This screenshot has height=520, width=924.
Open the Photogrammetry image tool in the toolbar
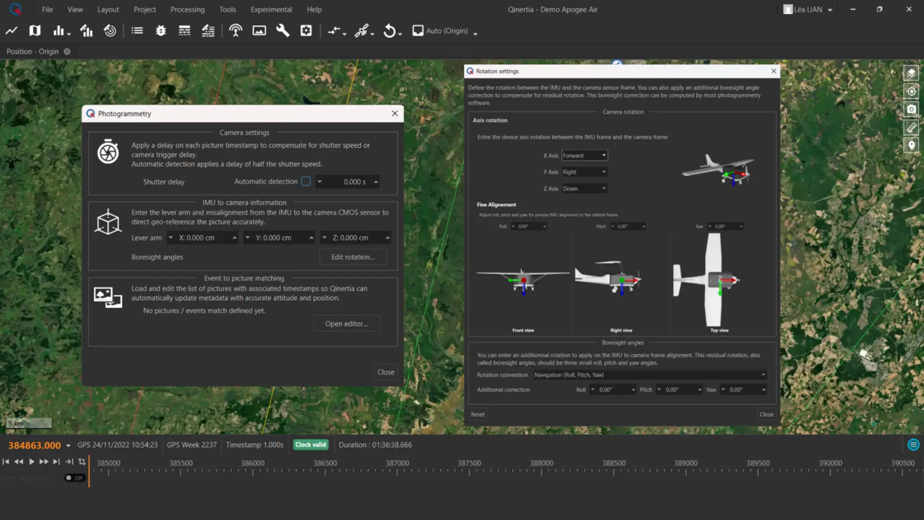259,30
